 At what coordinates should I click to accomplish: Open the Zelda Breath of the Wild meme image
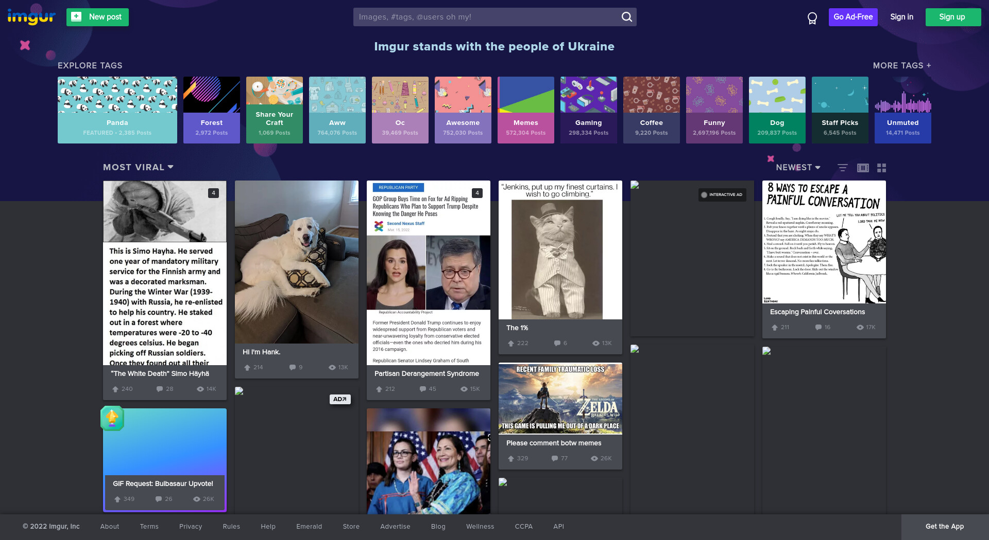tap(560, 399)
